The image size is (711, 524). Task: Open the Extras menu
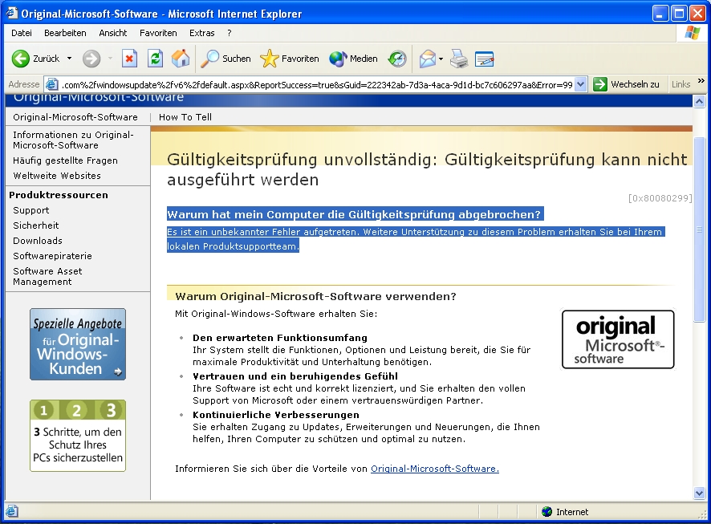pos(201,33)
